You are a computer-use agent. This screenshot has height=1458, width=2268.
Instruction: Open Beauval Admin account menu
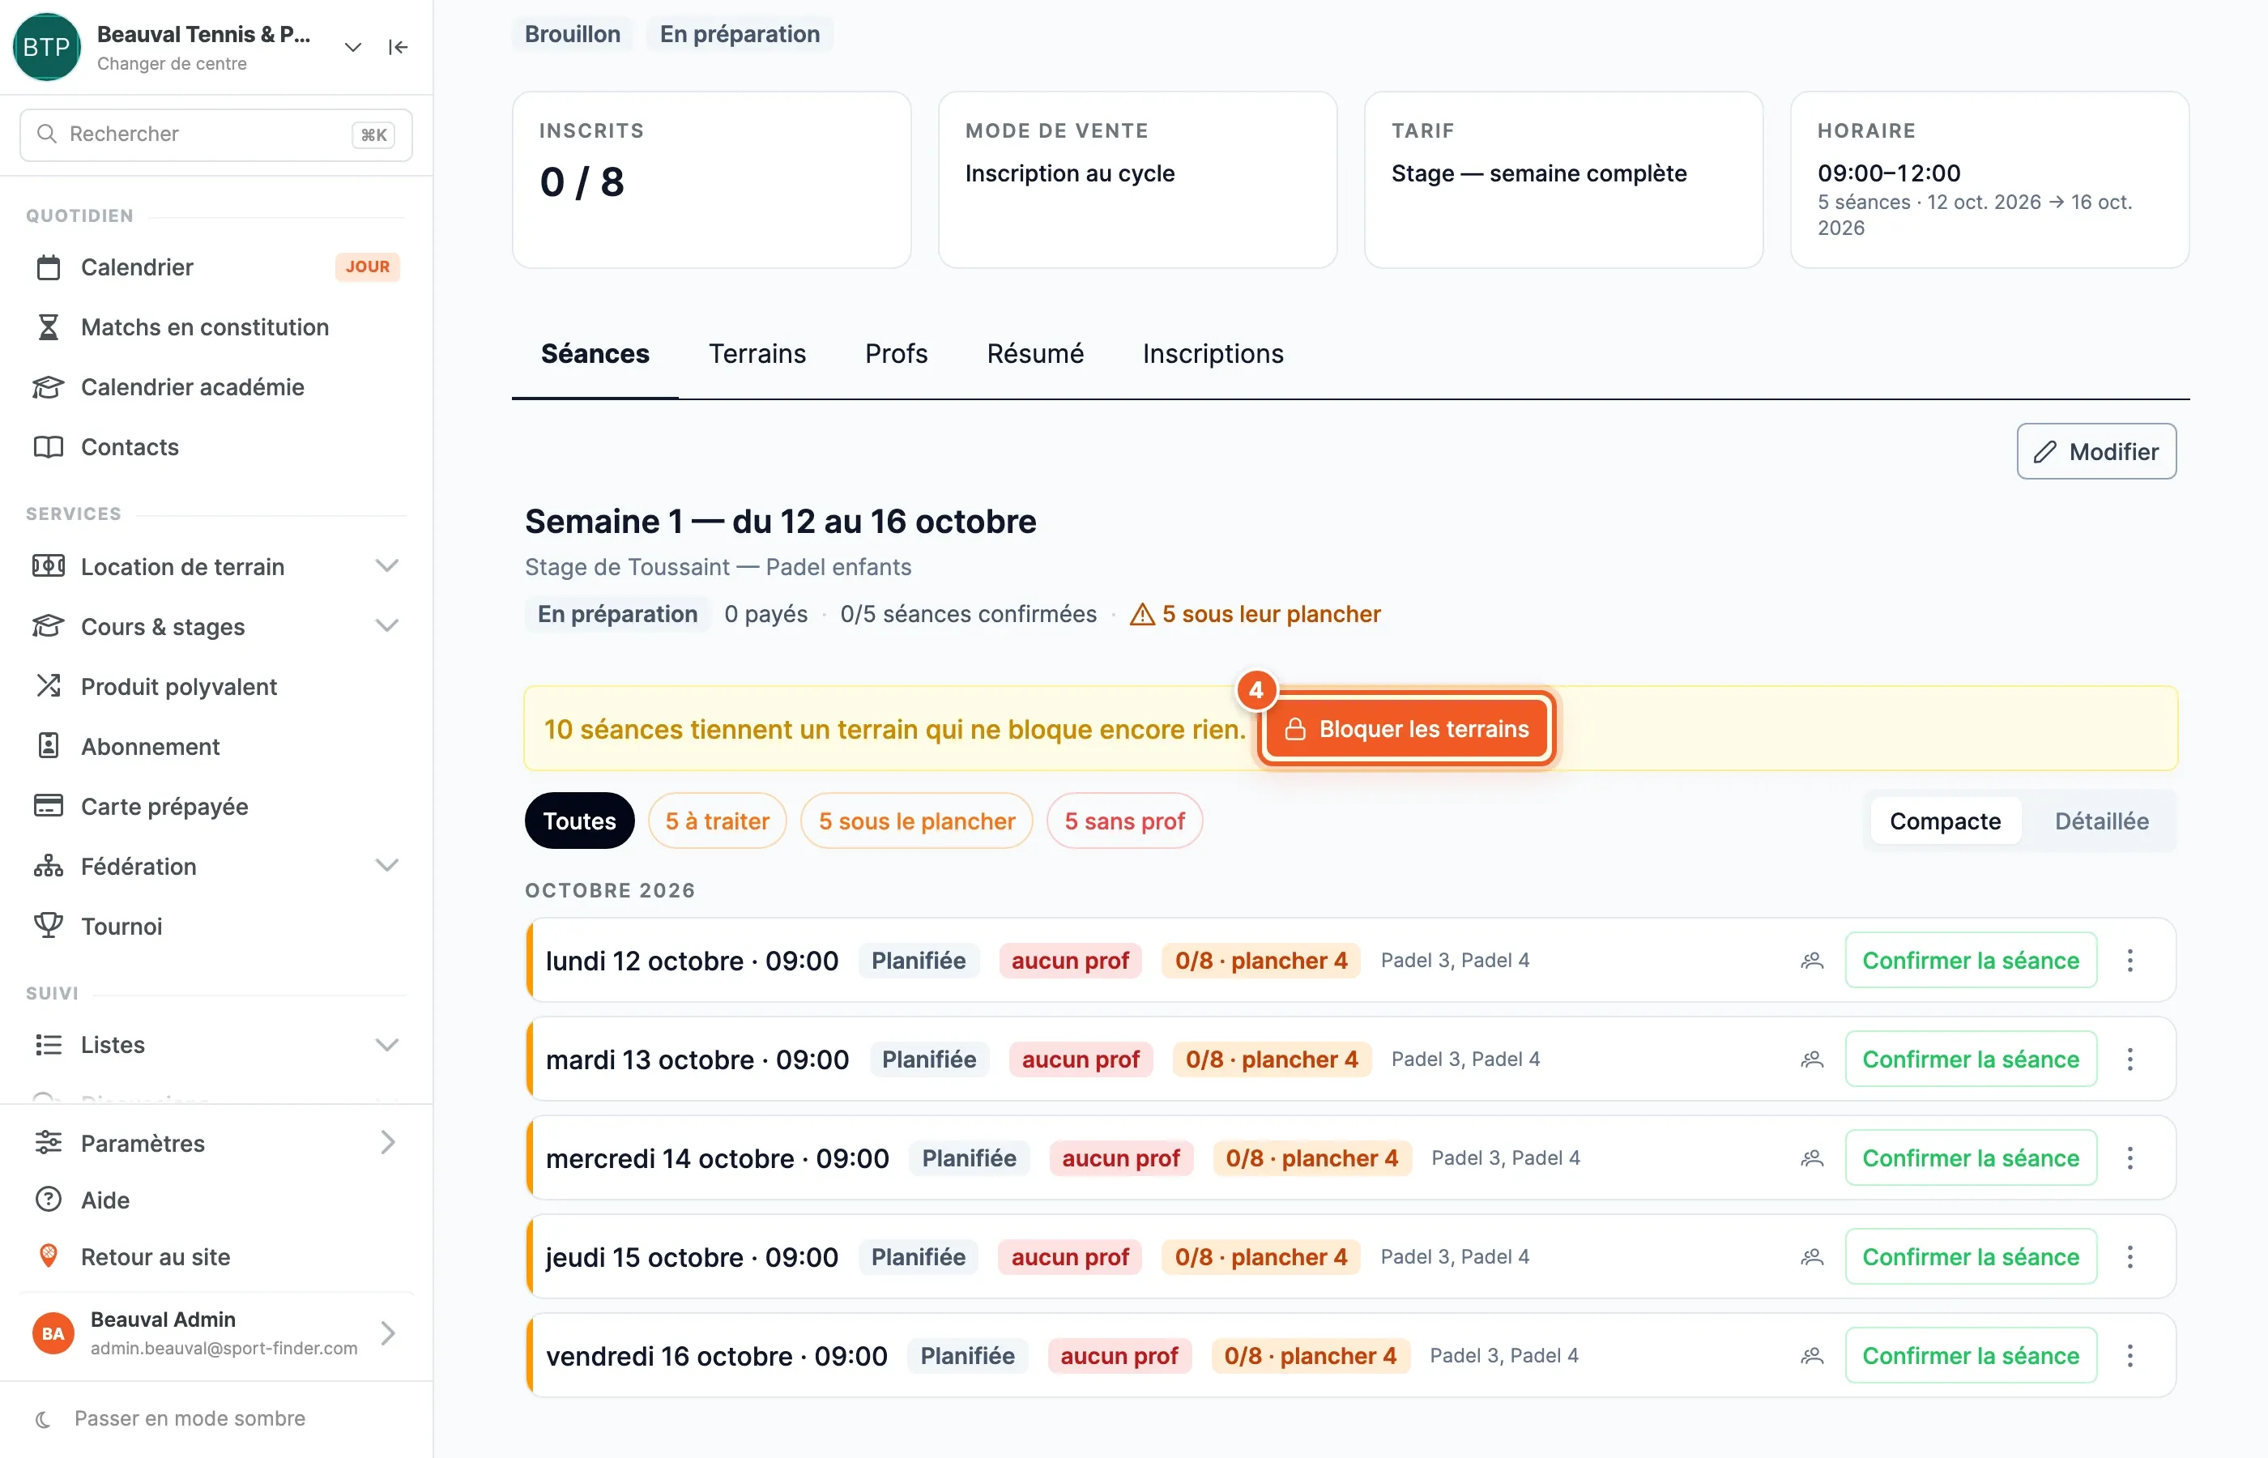(x=215, y=1333)
